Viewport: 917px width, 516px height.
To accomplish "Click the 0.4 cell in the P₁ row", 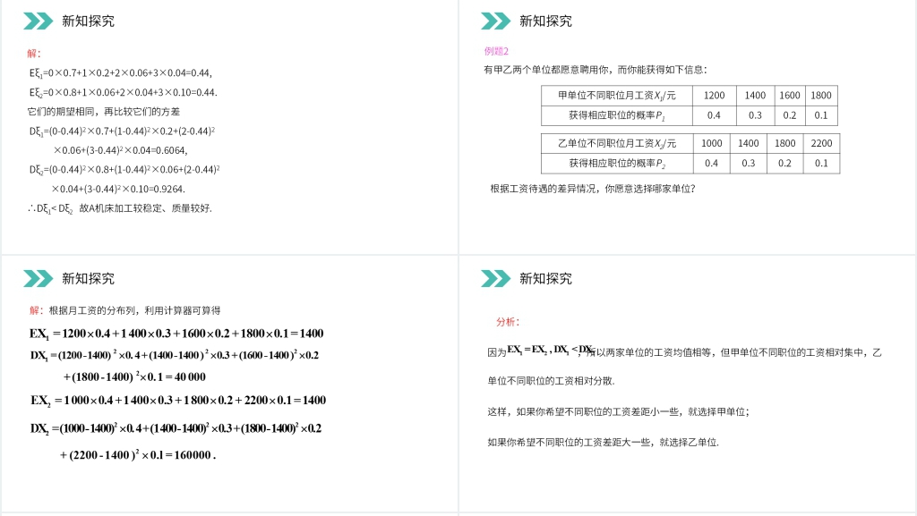I will (714, 115).
